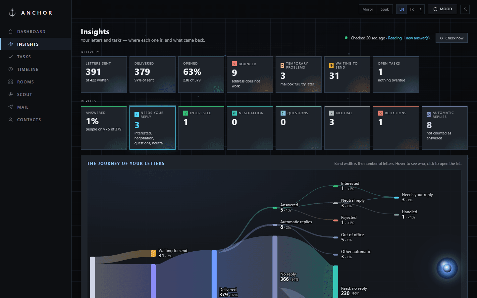Click the Automatic Replies card icon
This screenshot has height=298, width=477.
[429, 115]
